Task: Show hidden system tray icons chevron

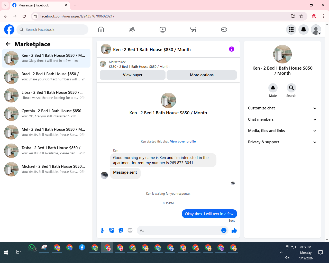Action: point(281,252)
